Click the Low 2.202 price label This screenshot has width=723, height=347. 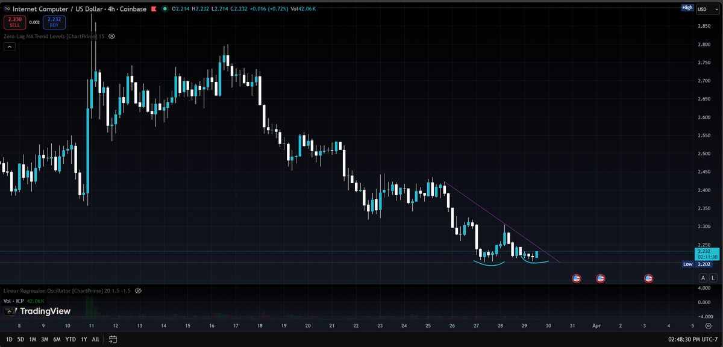tap(696, 264)
